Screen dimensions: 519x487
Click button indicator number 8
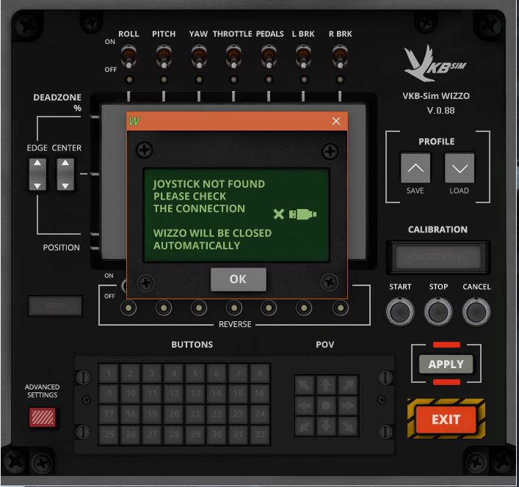point(260,373)
